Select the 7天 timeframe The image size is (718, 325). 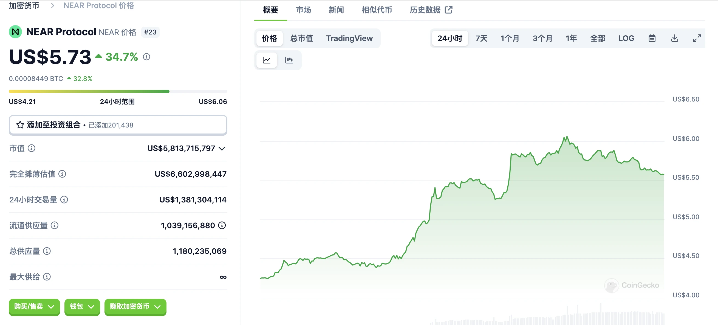point(481,38)
